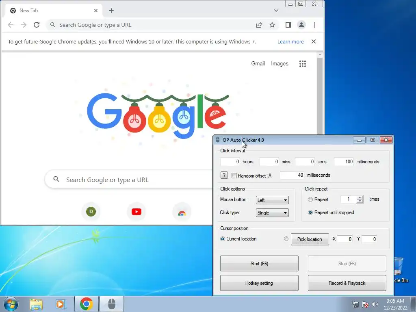Open the D shortcut tile

[91, 212]
